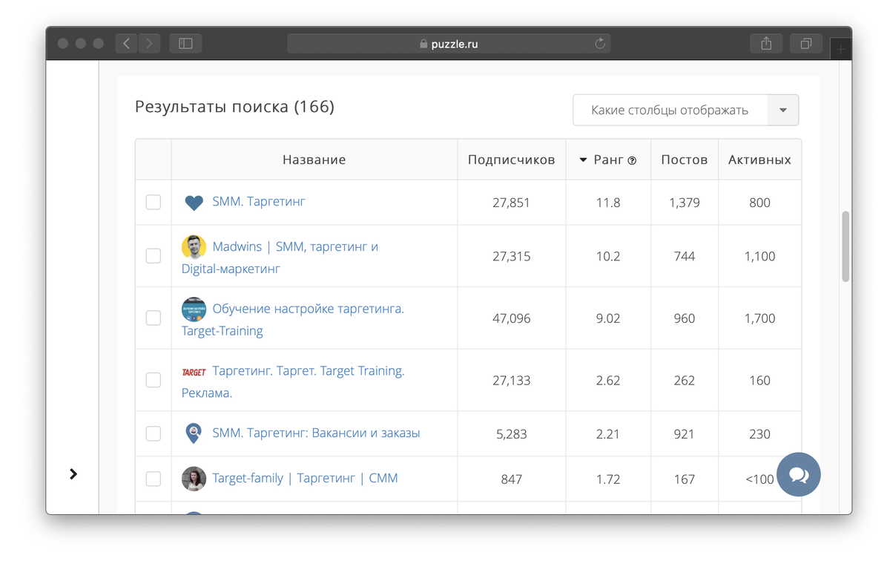Open the Какие столбцы отображать dropdown arrow

pos(783,111)
